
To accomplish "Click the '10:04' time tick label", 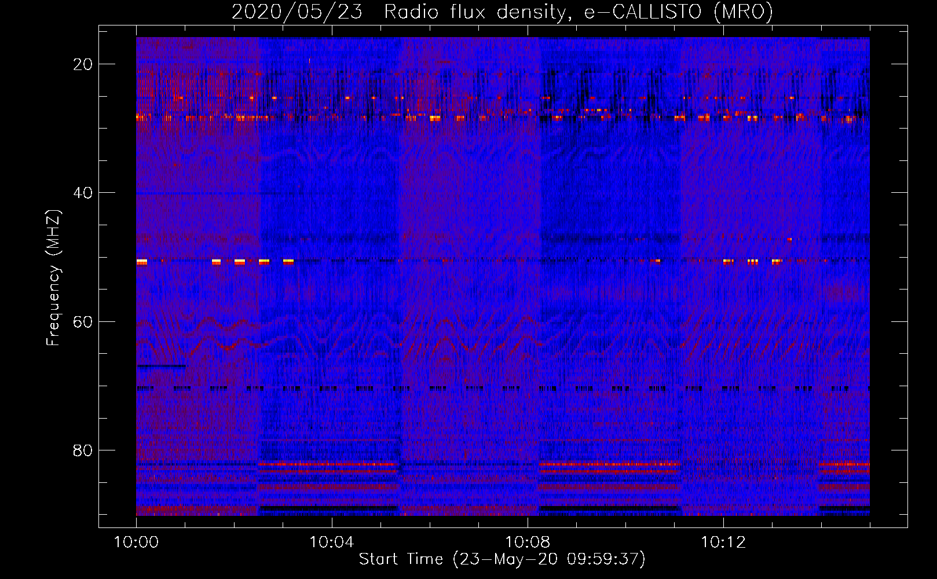I will tap(331, 543).
